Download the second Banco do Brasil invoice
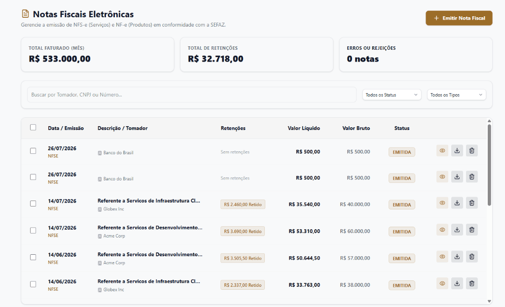Image resolution: width=505 pixels, height=307 pixels. pos(457,177)
